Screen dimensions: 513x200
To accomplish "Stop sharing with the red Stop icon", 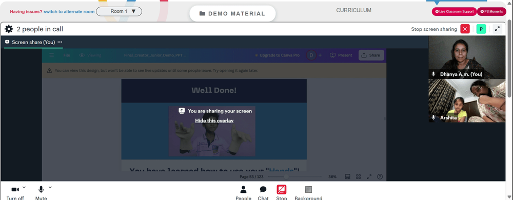I will tap(281, 190).
